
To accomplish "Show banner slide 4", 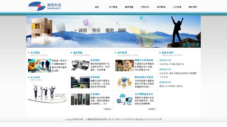I will (197, 45).
